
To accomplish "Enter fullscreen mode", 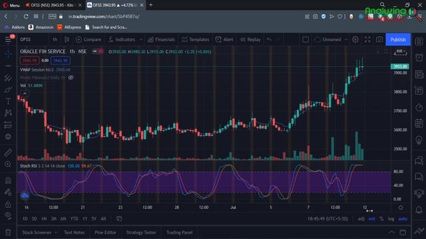I will point(367,40).
